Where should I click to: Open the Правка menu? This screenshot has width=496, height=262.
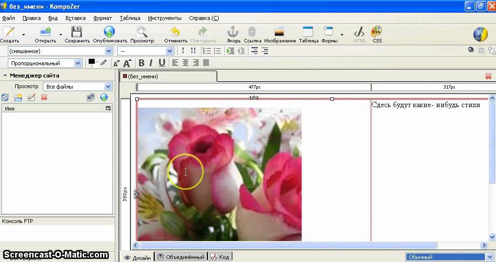(x=31, y=18)
